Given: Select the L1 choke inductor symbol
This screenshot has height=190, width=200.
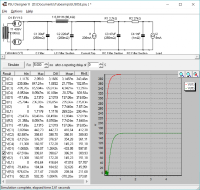Looking at the screenshot, I should coord(62,21).
